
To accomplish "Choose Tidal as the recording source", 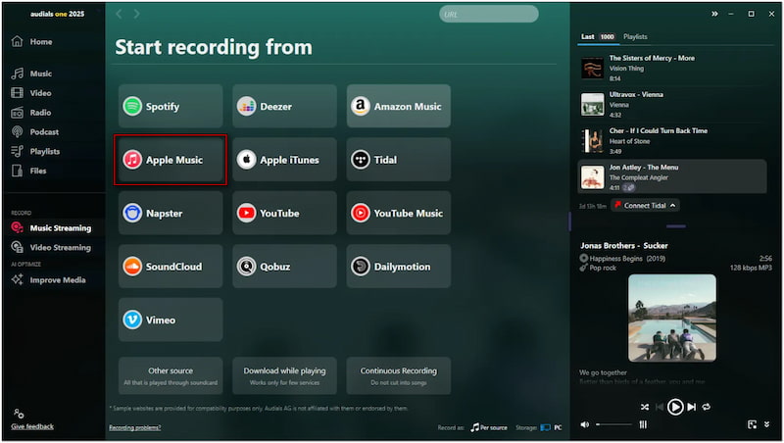I will pyautogui.click(x=398, y=160).
